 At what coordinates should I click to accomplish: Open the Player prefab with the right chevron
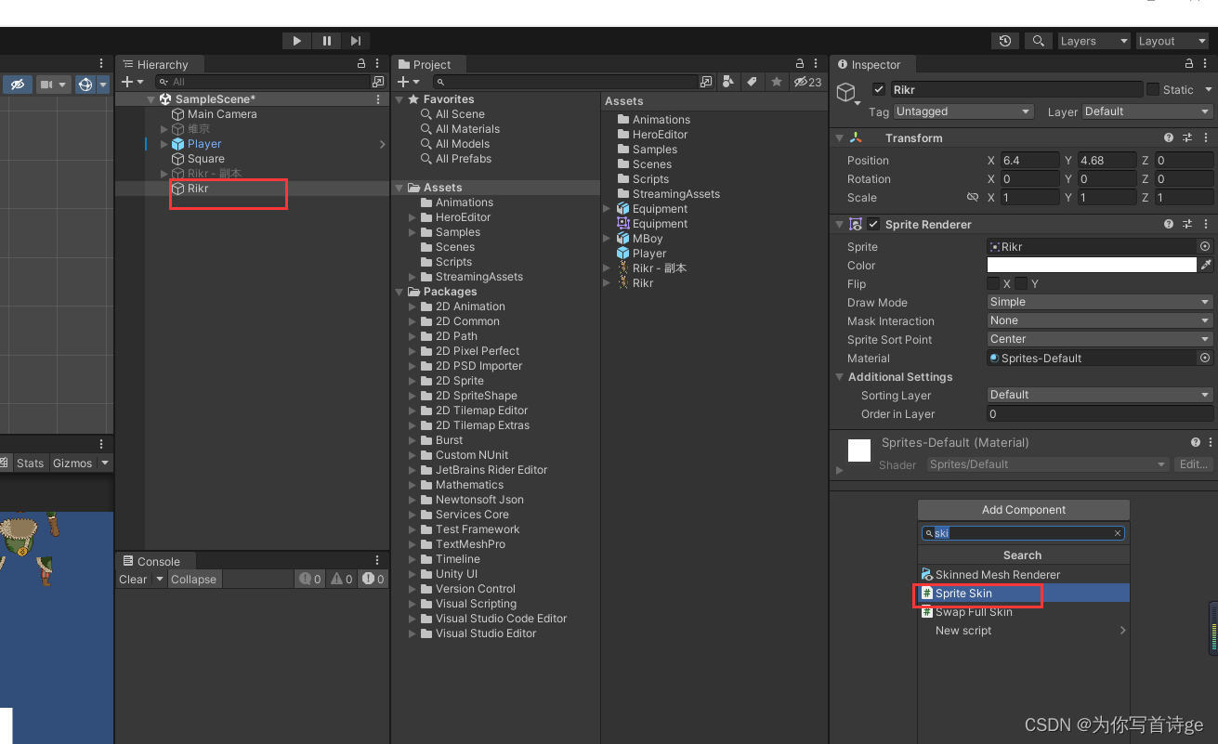click(382, 144)
